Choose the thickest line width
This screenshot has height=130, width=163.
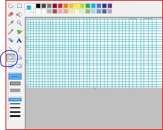coord(15,116)
